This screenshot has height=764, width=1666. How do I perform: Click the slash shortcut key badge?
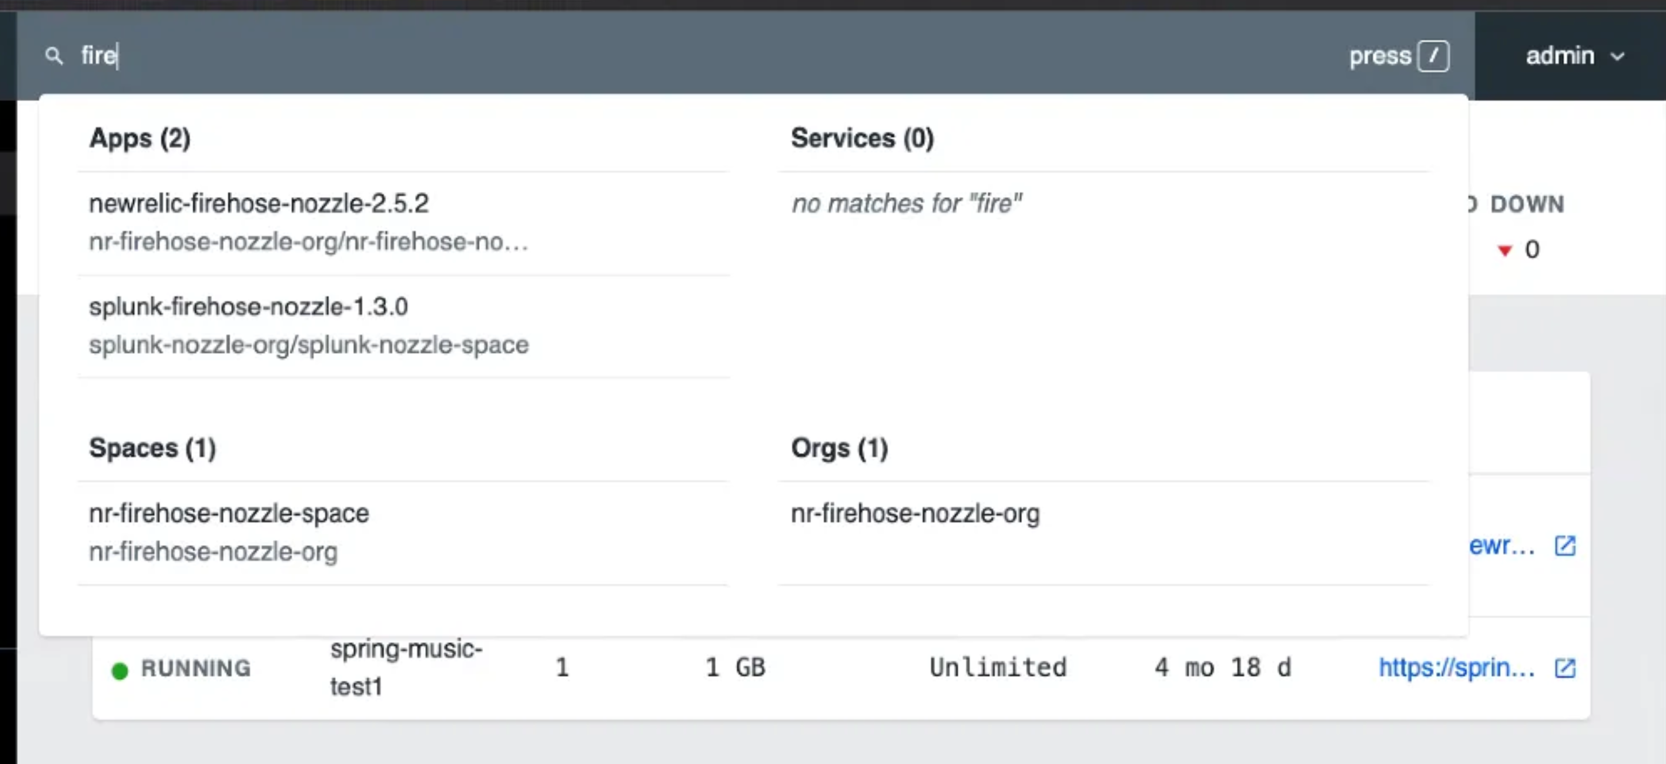[1433, 56]
